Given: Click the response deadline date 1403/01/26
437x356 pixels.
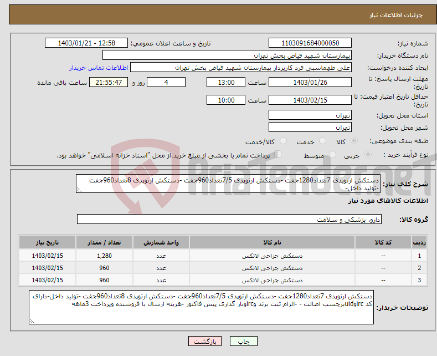Looking at the screenshot, I should click(x=310, y=82).
